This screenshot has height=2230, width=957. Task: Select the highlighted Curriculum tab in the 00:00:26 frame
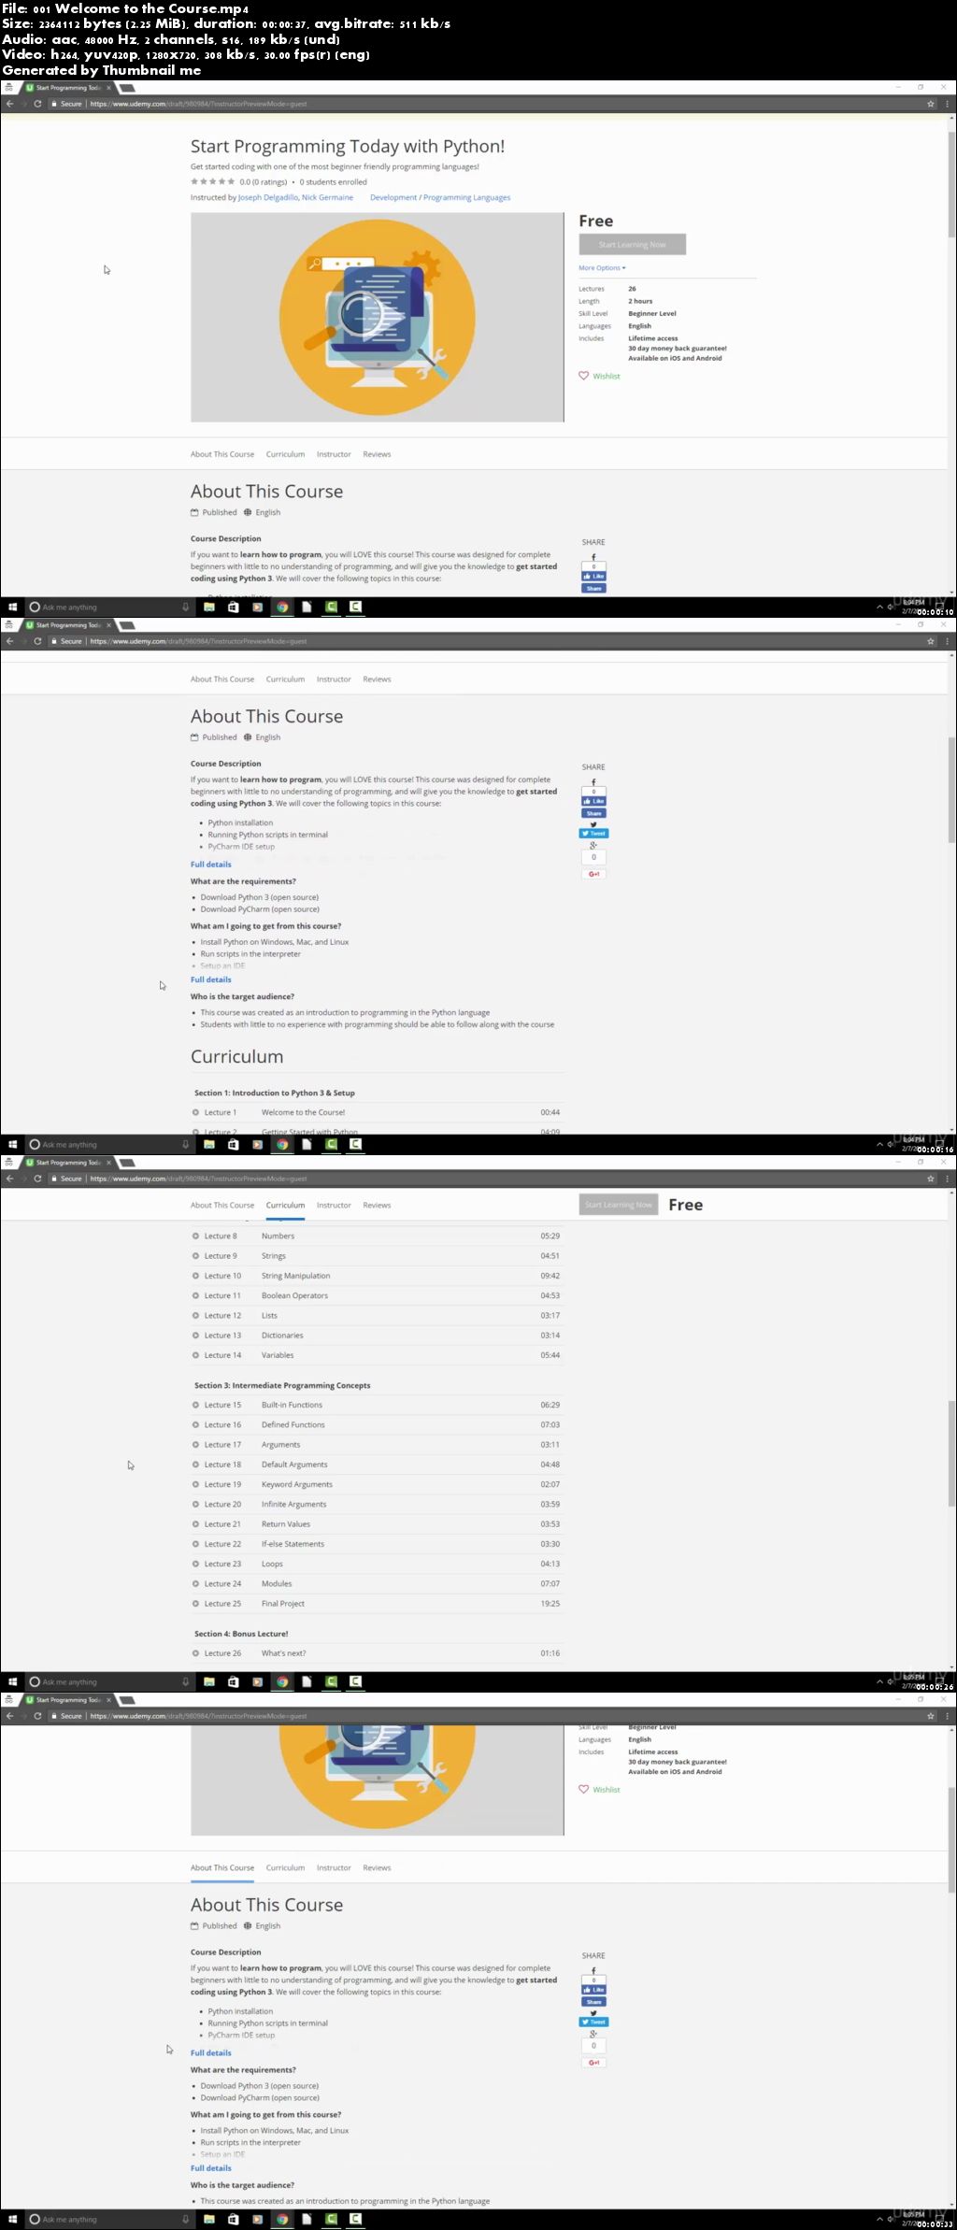[x=285, y=1205]
